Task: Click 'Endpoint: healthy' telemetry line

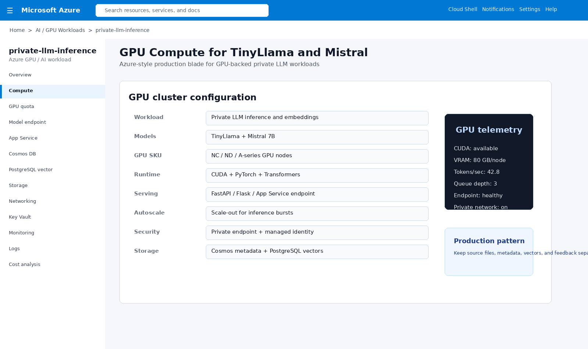Action: pos(478,195)
